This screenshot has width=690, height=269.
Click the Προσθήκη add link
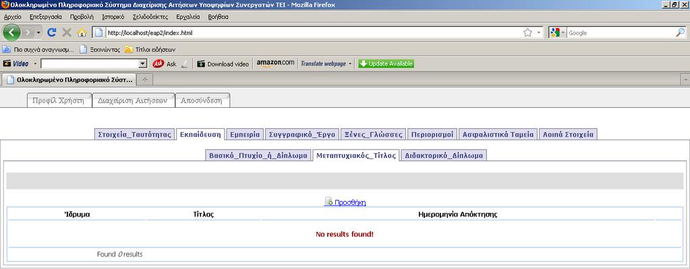(x=350, y=203)
